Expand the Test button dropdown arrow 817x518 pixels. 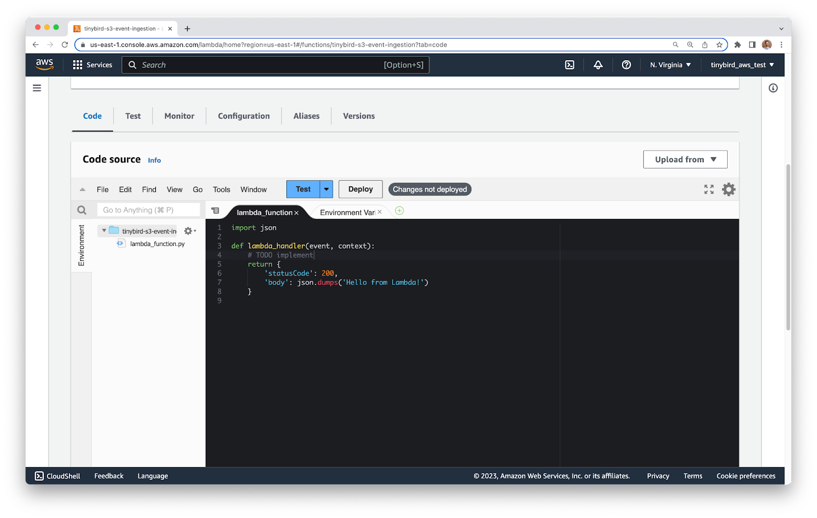click(x=326, y=189)
